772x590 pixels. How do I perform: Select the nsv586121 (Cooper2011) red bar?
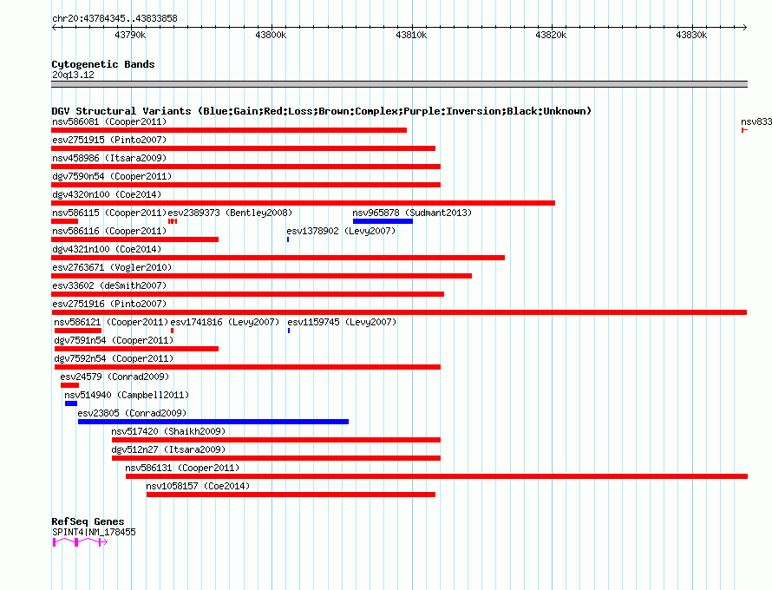[x=78, y=331]
